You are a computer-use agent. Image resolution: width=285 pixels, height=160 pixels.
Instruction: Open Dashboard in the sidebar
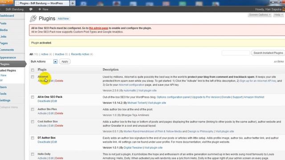7,16
